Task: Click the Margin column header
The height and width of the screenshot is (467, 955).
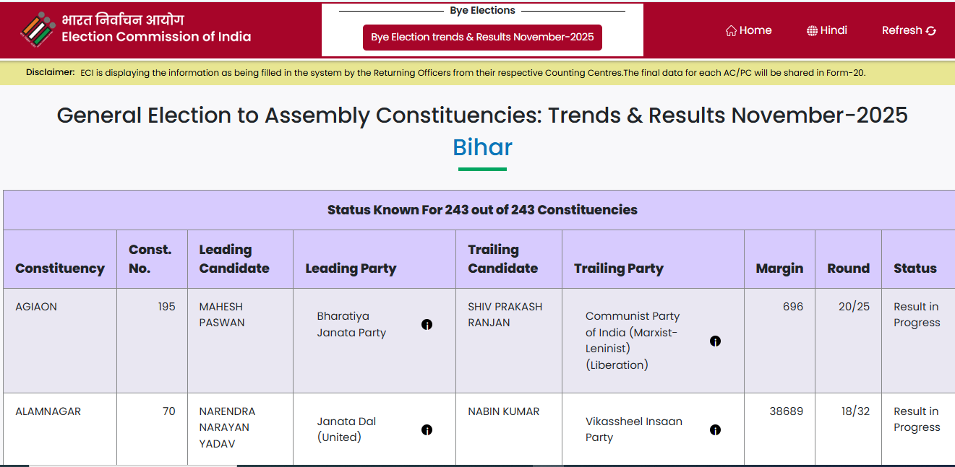Action: pos(779,269)
